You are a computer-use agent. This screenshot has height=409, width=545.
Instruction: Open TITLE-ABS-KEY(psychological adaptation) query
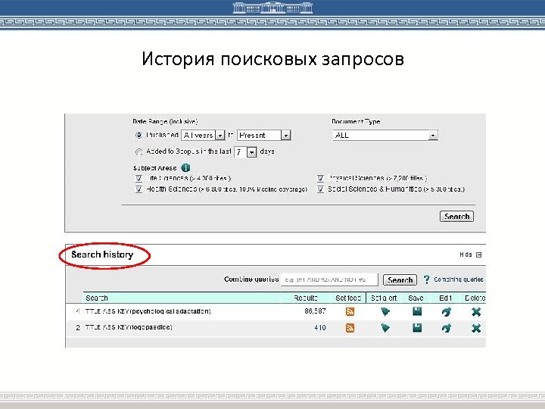[x=148, y=311]
